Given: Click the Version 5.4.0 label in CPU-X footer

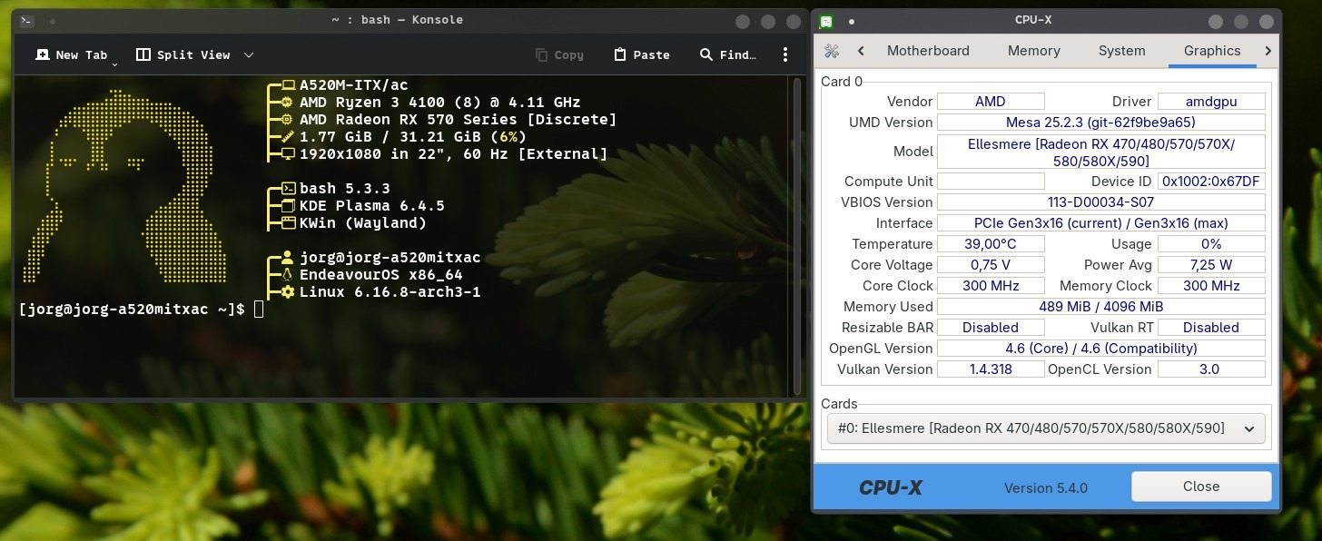Looking at the screenshot, I should 1045,488.
